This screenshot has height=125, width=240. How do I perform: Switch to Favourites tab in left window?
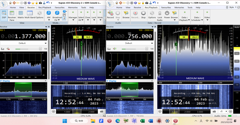(59, 7)
